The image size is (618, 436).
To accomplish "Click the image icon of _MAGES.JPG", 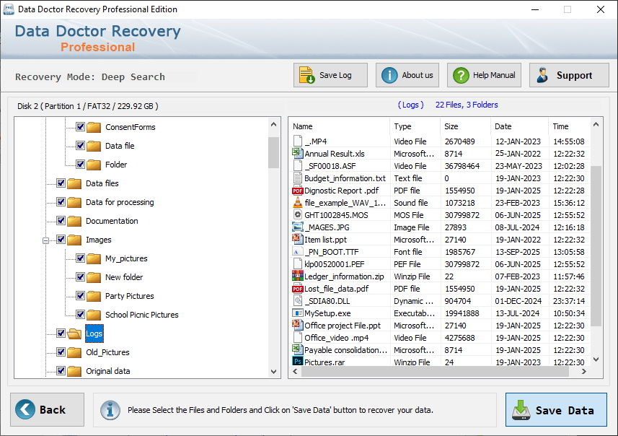I will point(298,227).
